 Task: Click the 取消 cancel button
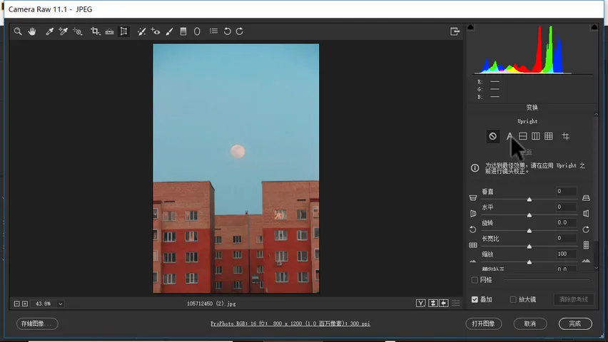[x=530, y=323]
